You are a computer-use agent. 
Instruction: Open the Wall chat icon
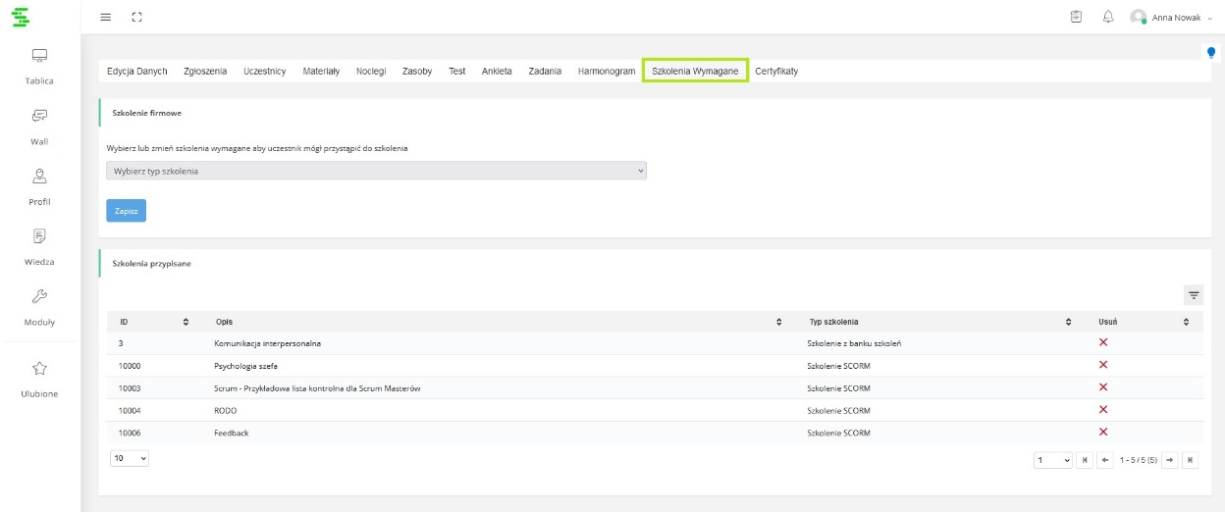(x=39, y=116)
